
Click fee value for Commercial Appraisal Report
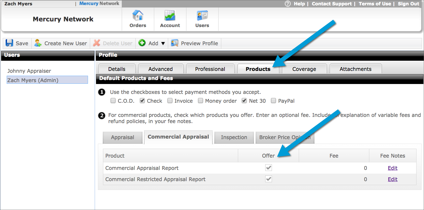click(365, 168)
